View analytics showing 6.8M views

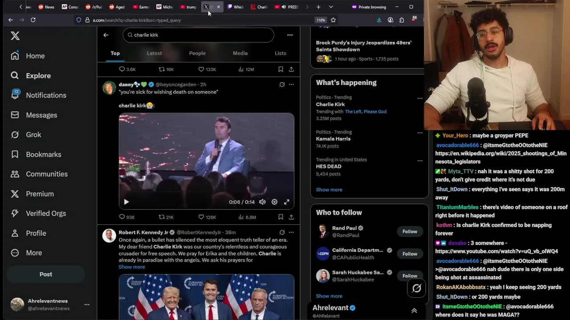pos(247,217)
